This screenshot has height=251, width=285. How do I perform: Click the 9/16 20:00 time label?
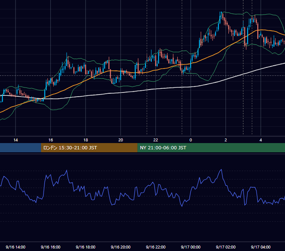click(x=121, y=247)
